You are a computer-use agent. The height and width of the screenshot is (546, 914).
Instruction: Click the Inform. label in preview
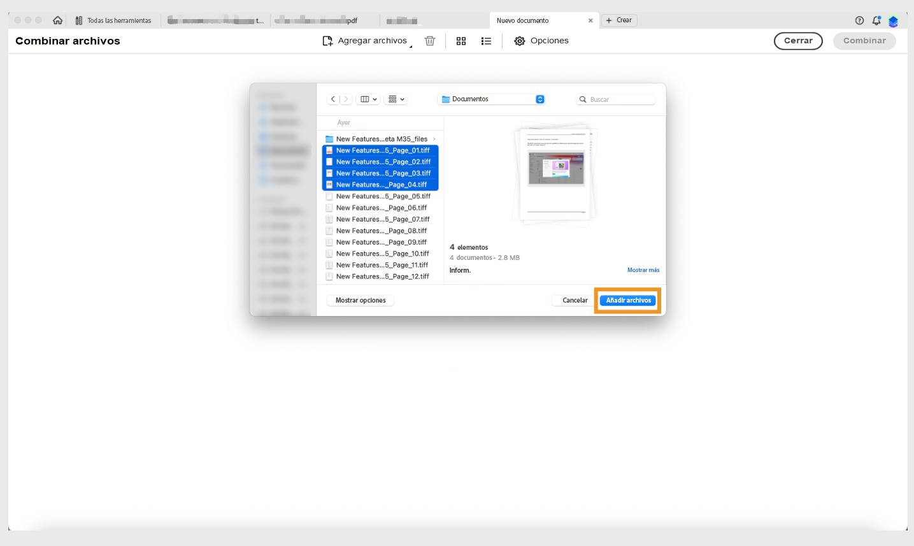(x=460, y=270)
